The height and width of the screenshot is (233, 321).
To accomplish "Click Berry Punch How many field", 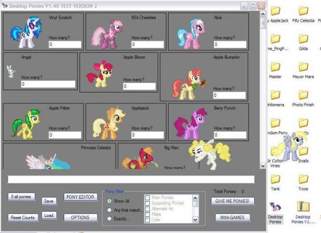I will [230, 135].
